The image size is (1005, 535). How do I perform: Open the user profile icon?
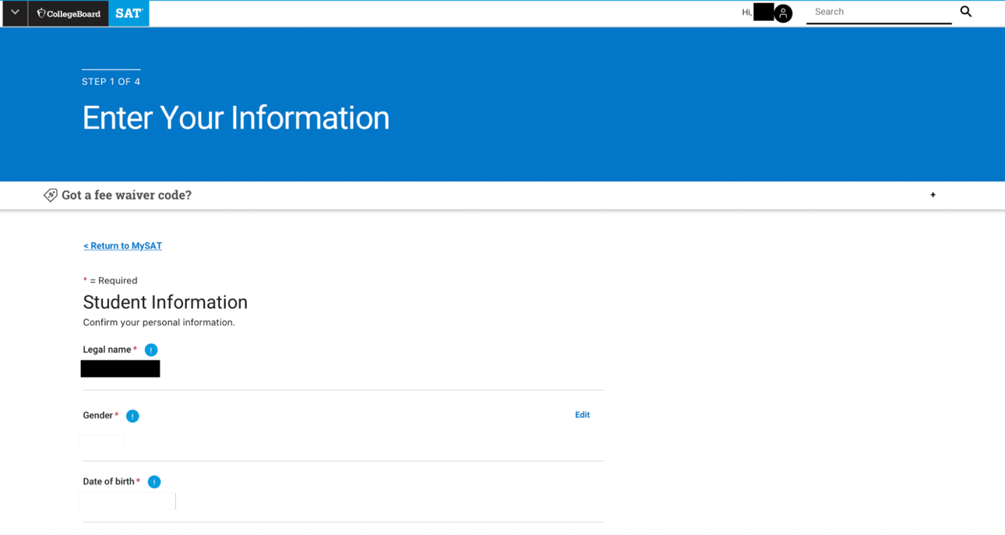click(x=783, y=13)
